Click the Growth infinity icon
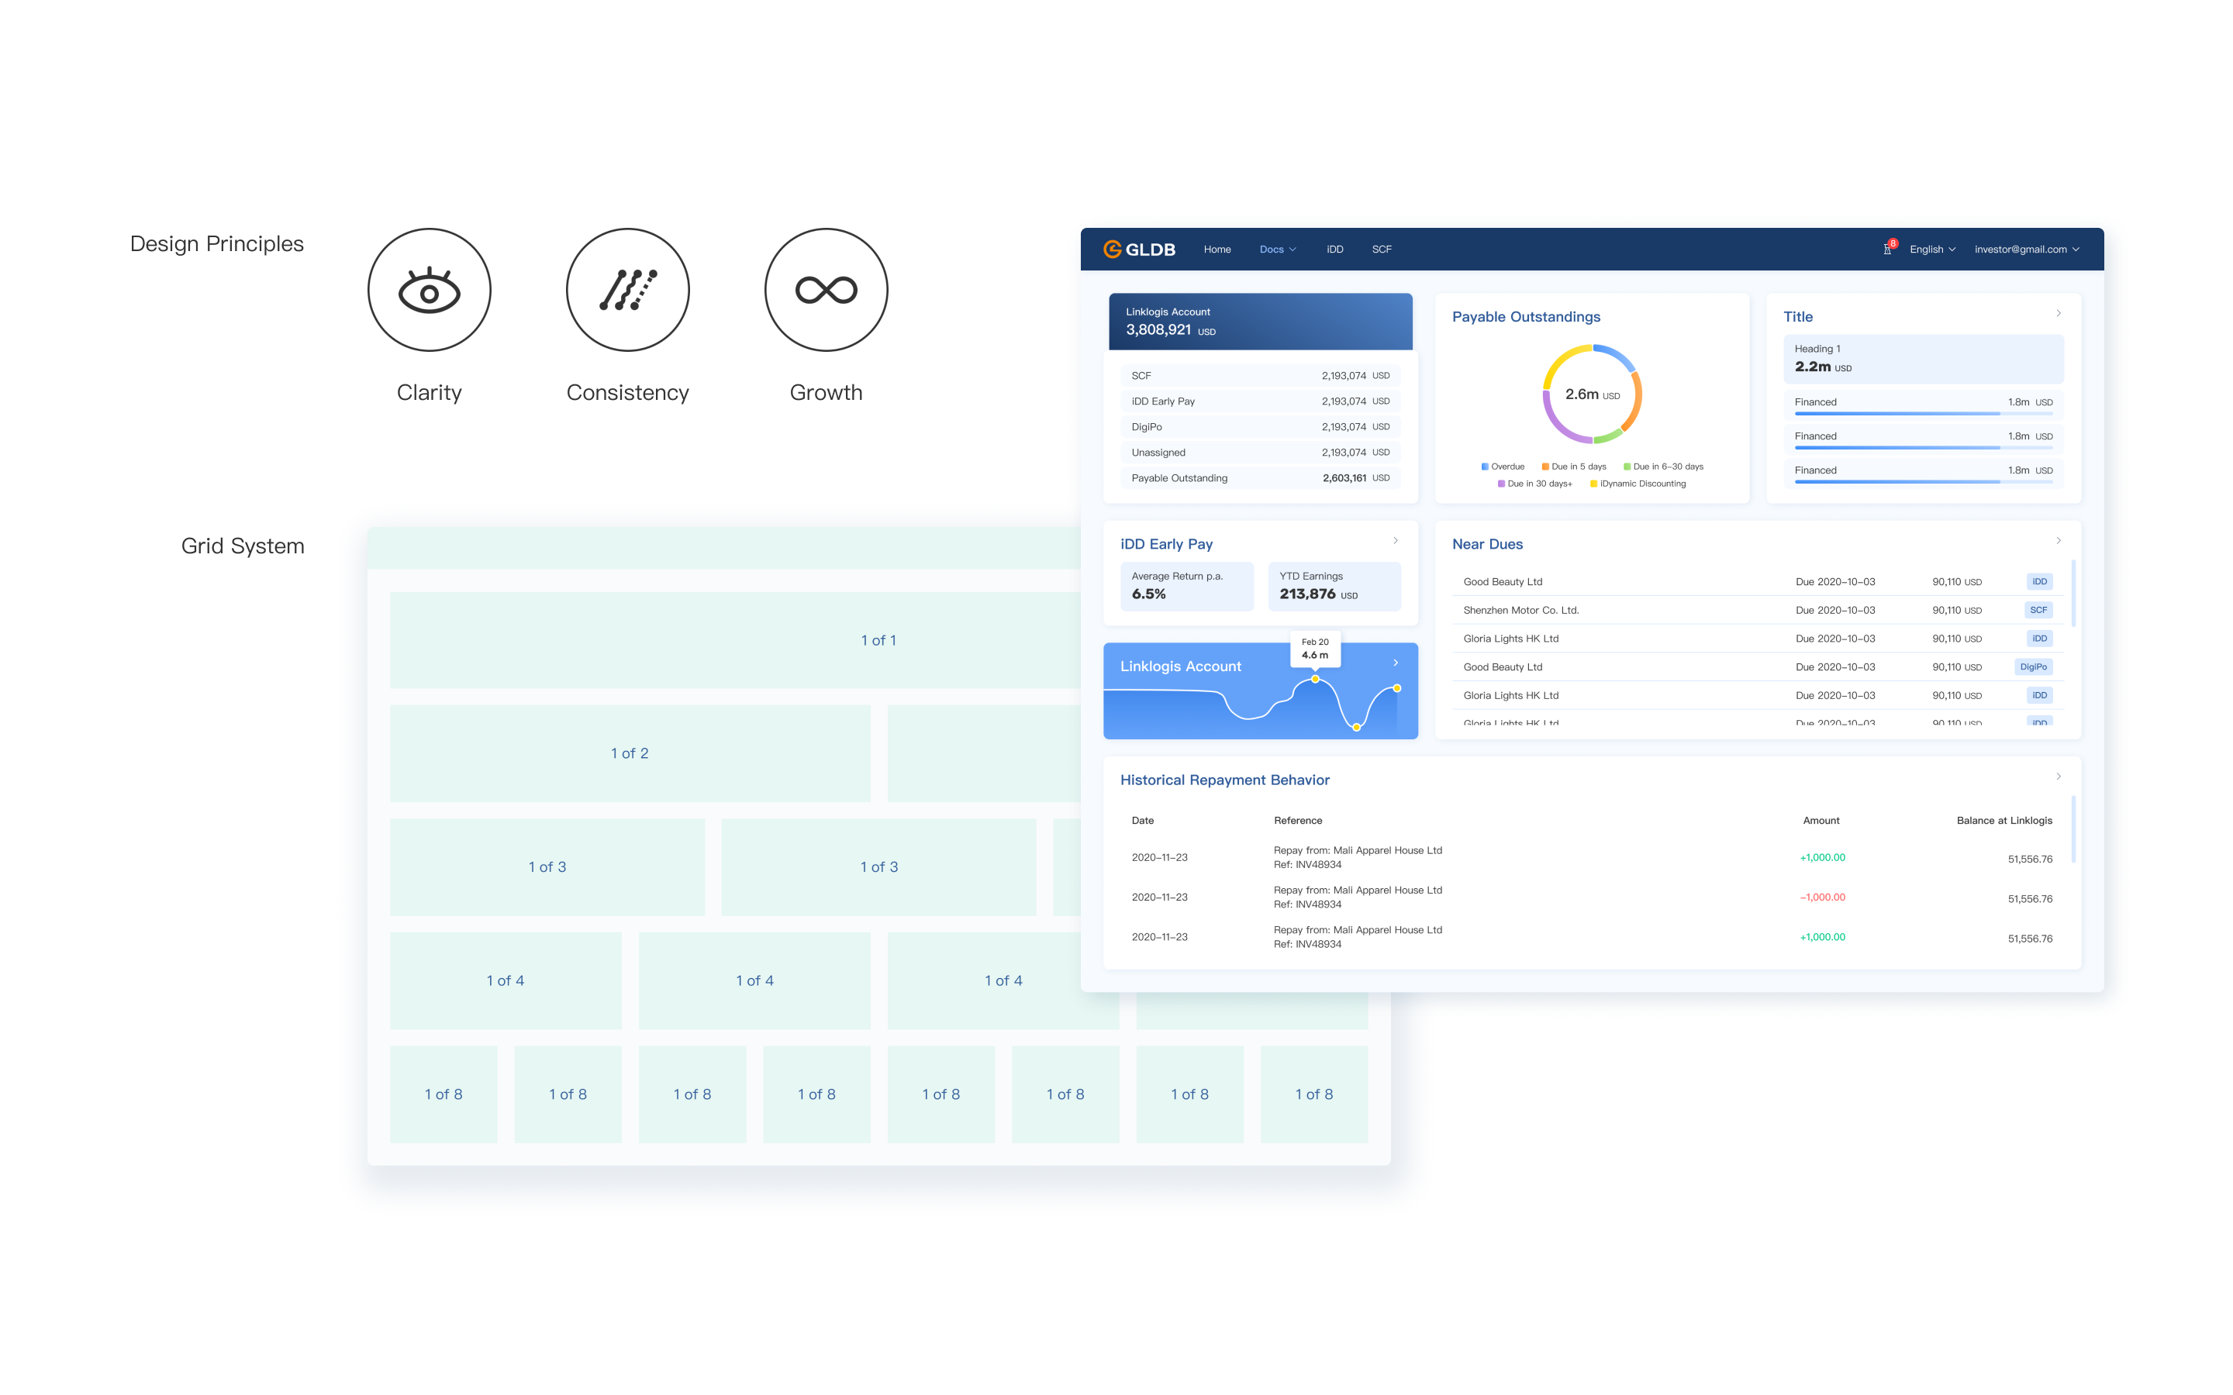The image size is (2233, 1395). [x=826, y=290]
